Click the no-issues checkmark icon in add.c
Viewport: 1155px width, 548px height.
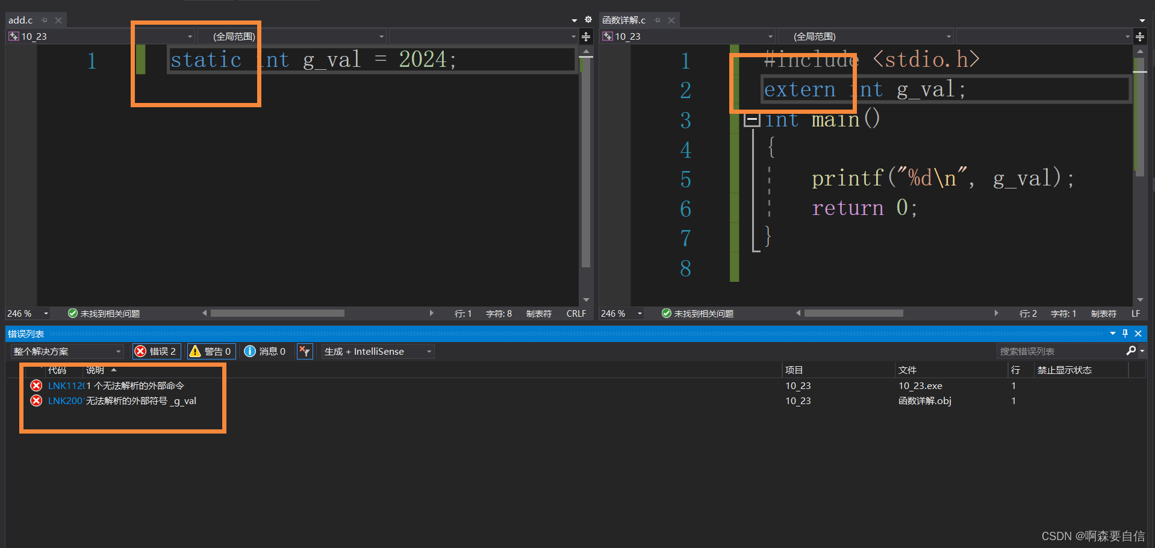pos(73,313)
